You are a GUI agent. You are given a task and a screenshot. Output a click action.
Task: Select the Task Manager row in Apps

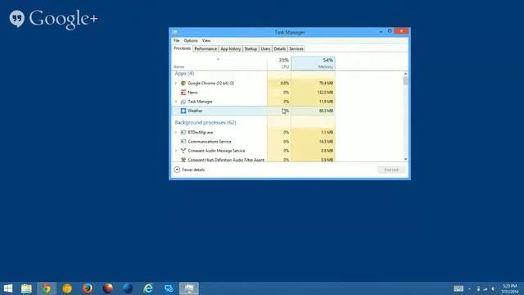(x=254, y=102)
